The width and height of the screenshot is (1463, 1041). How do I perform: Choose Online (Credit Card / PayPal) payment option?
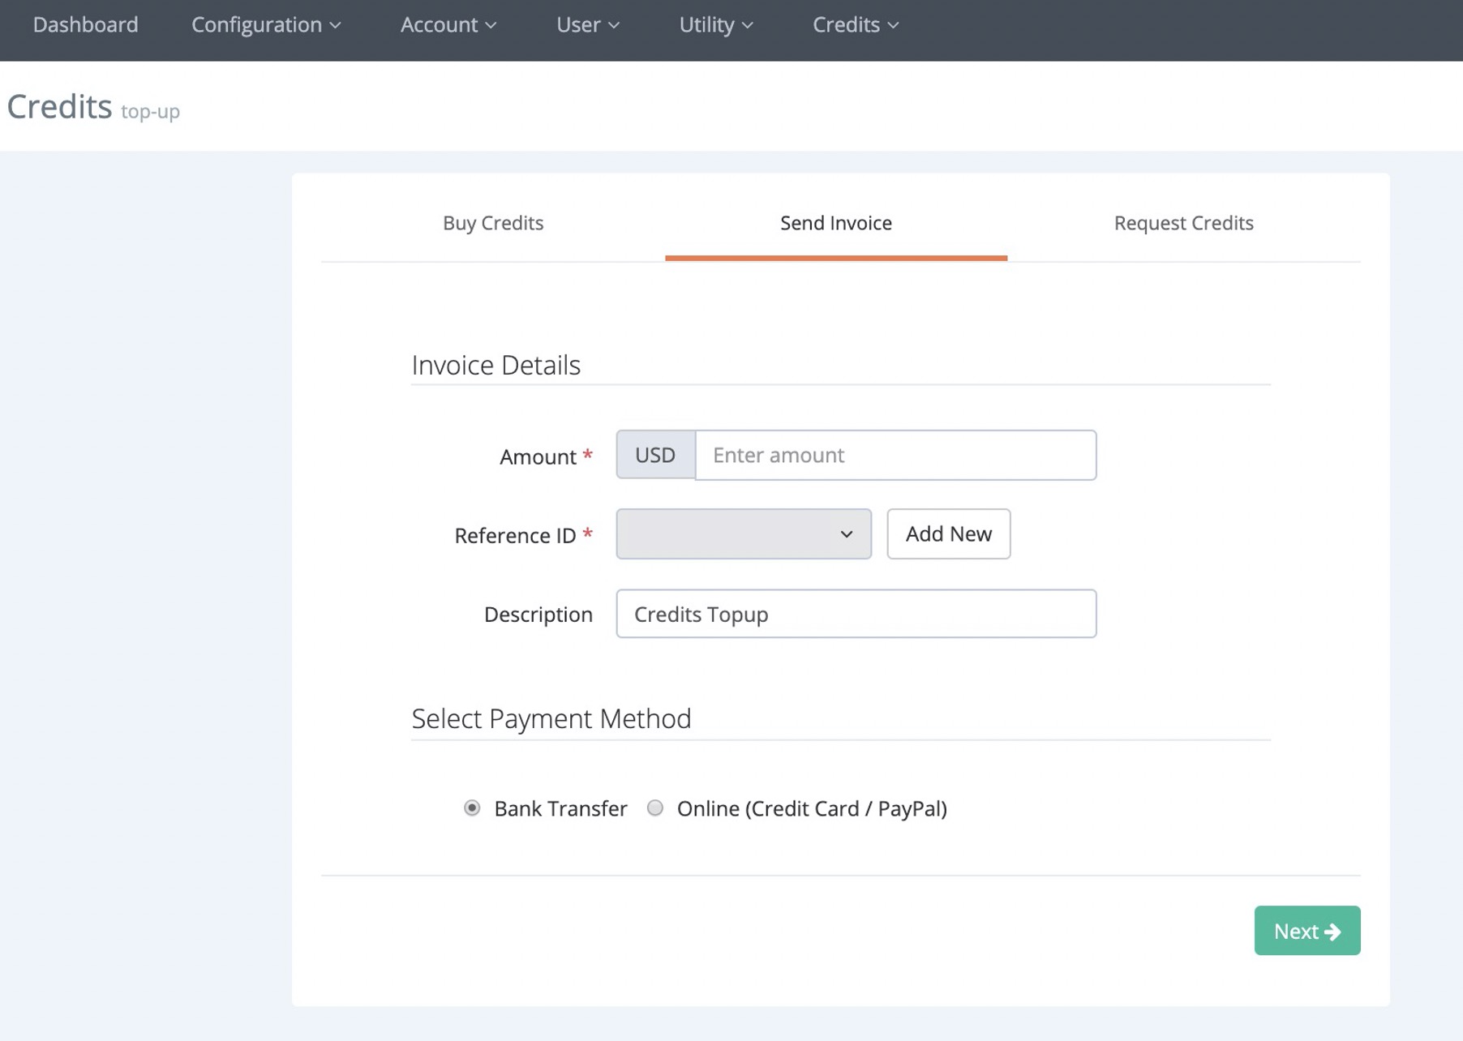(x=655, y=808)
